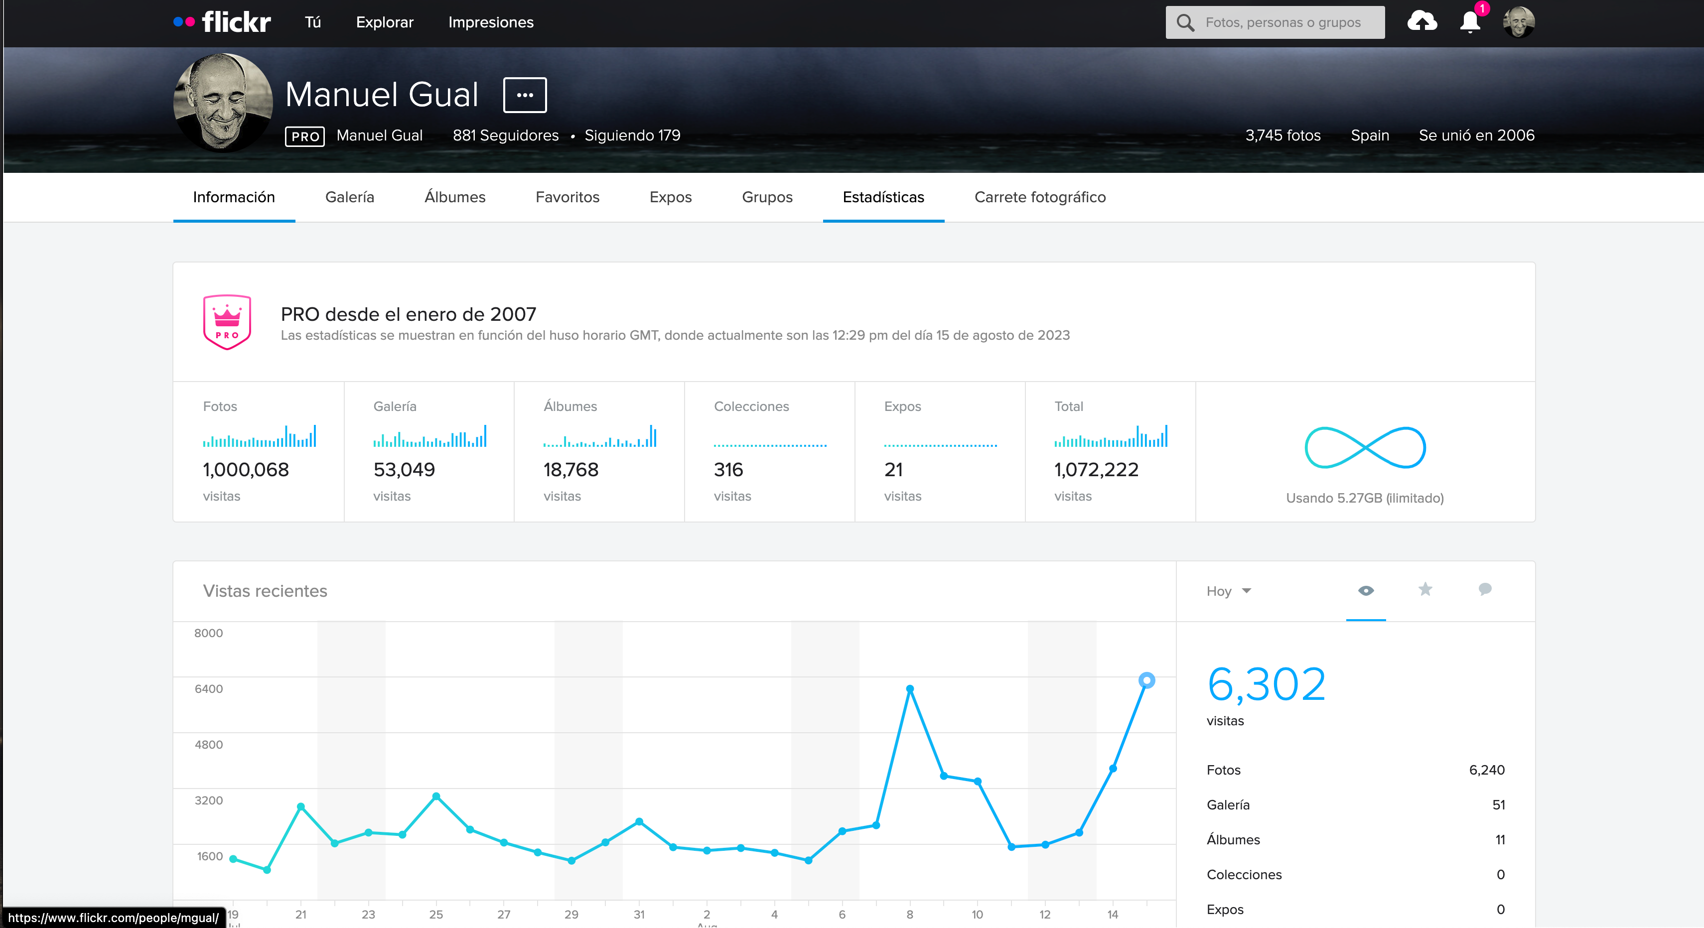
Task: Expand the Hoy date dropdown
Action: click(1228, 591)
